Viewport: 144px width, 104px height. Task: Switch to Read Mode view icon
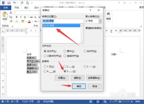pos(91,101)
